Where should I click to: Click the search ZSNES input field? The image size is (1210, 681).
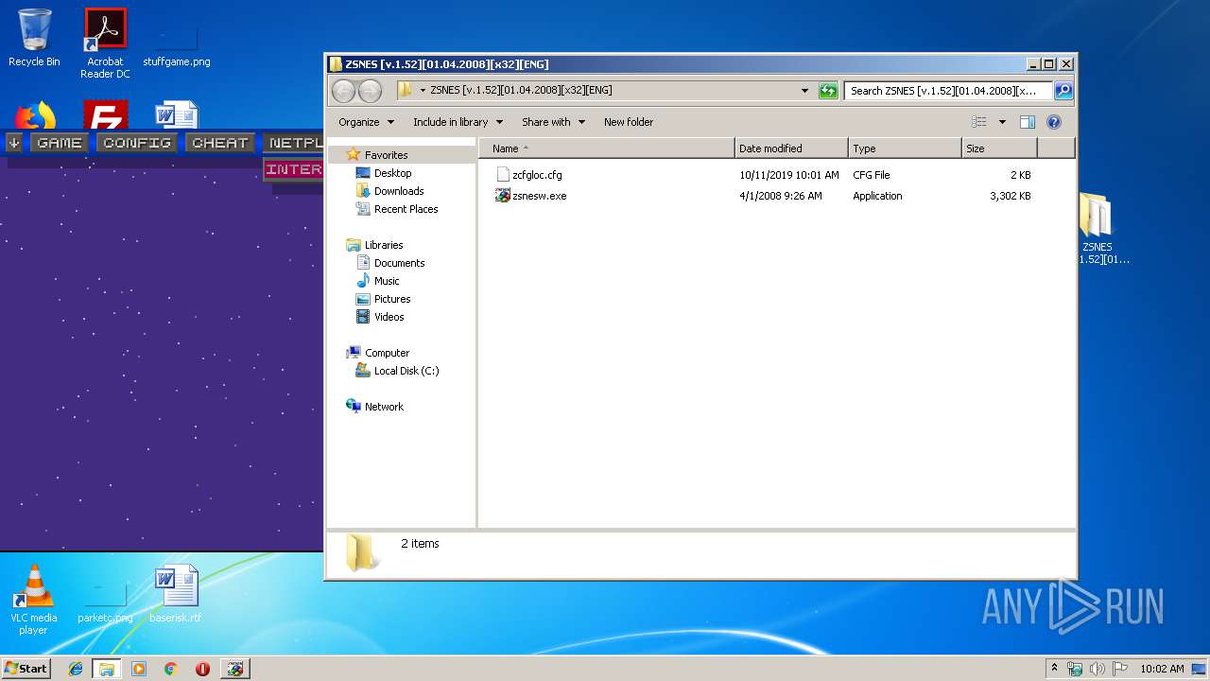947,91
